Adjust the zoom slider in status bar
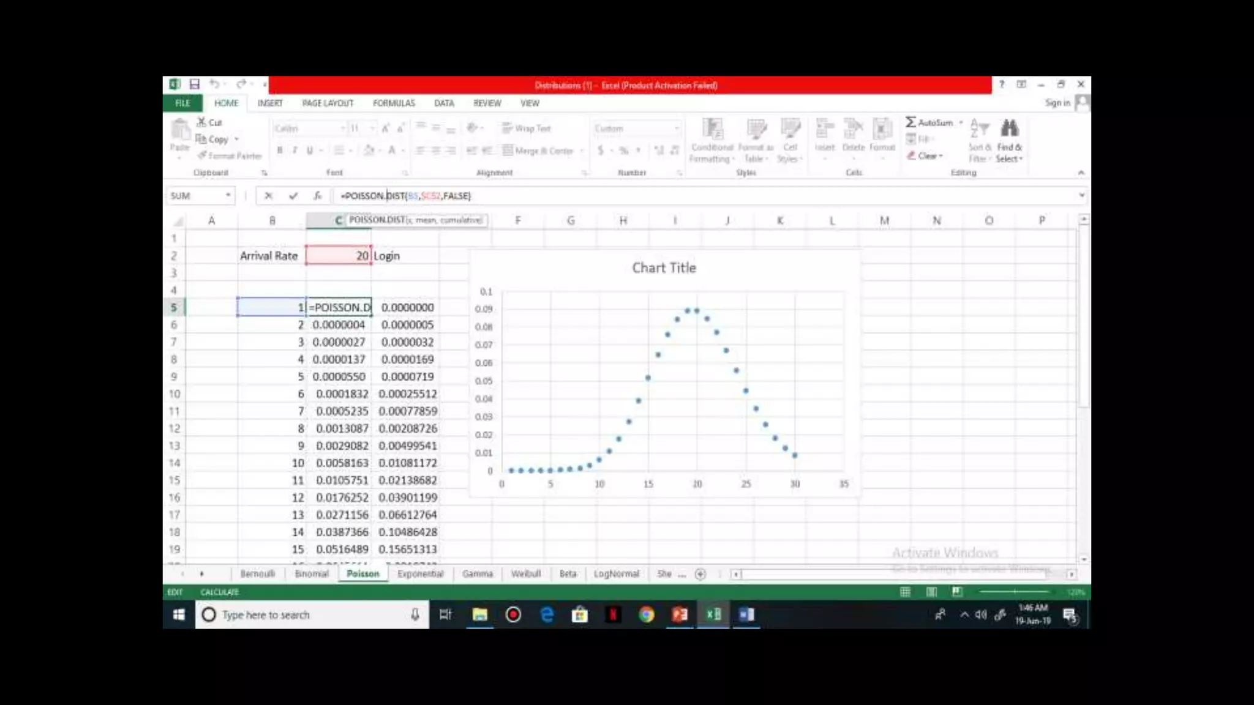This screenshot has width=1254, height=705. point(1015,592)
